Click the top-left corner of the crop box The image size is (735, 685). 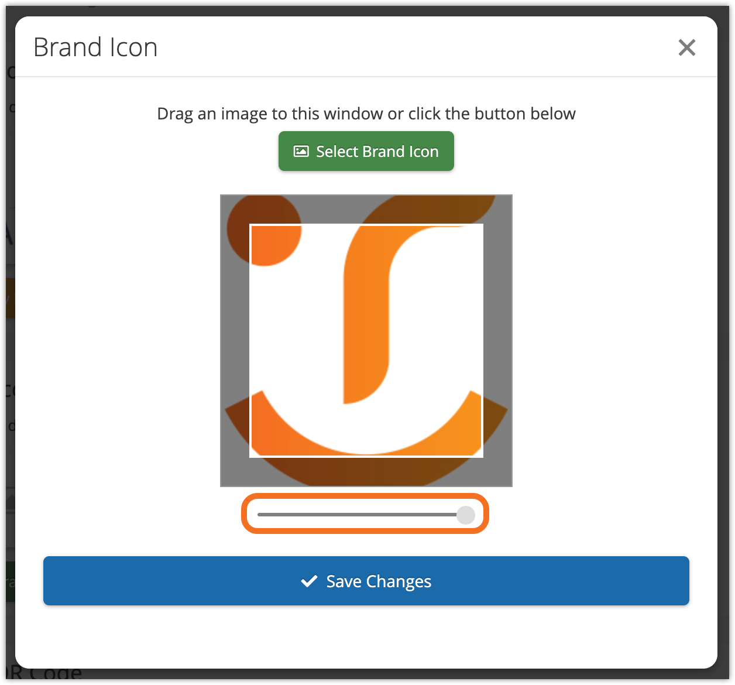[x=250, y=225]
